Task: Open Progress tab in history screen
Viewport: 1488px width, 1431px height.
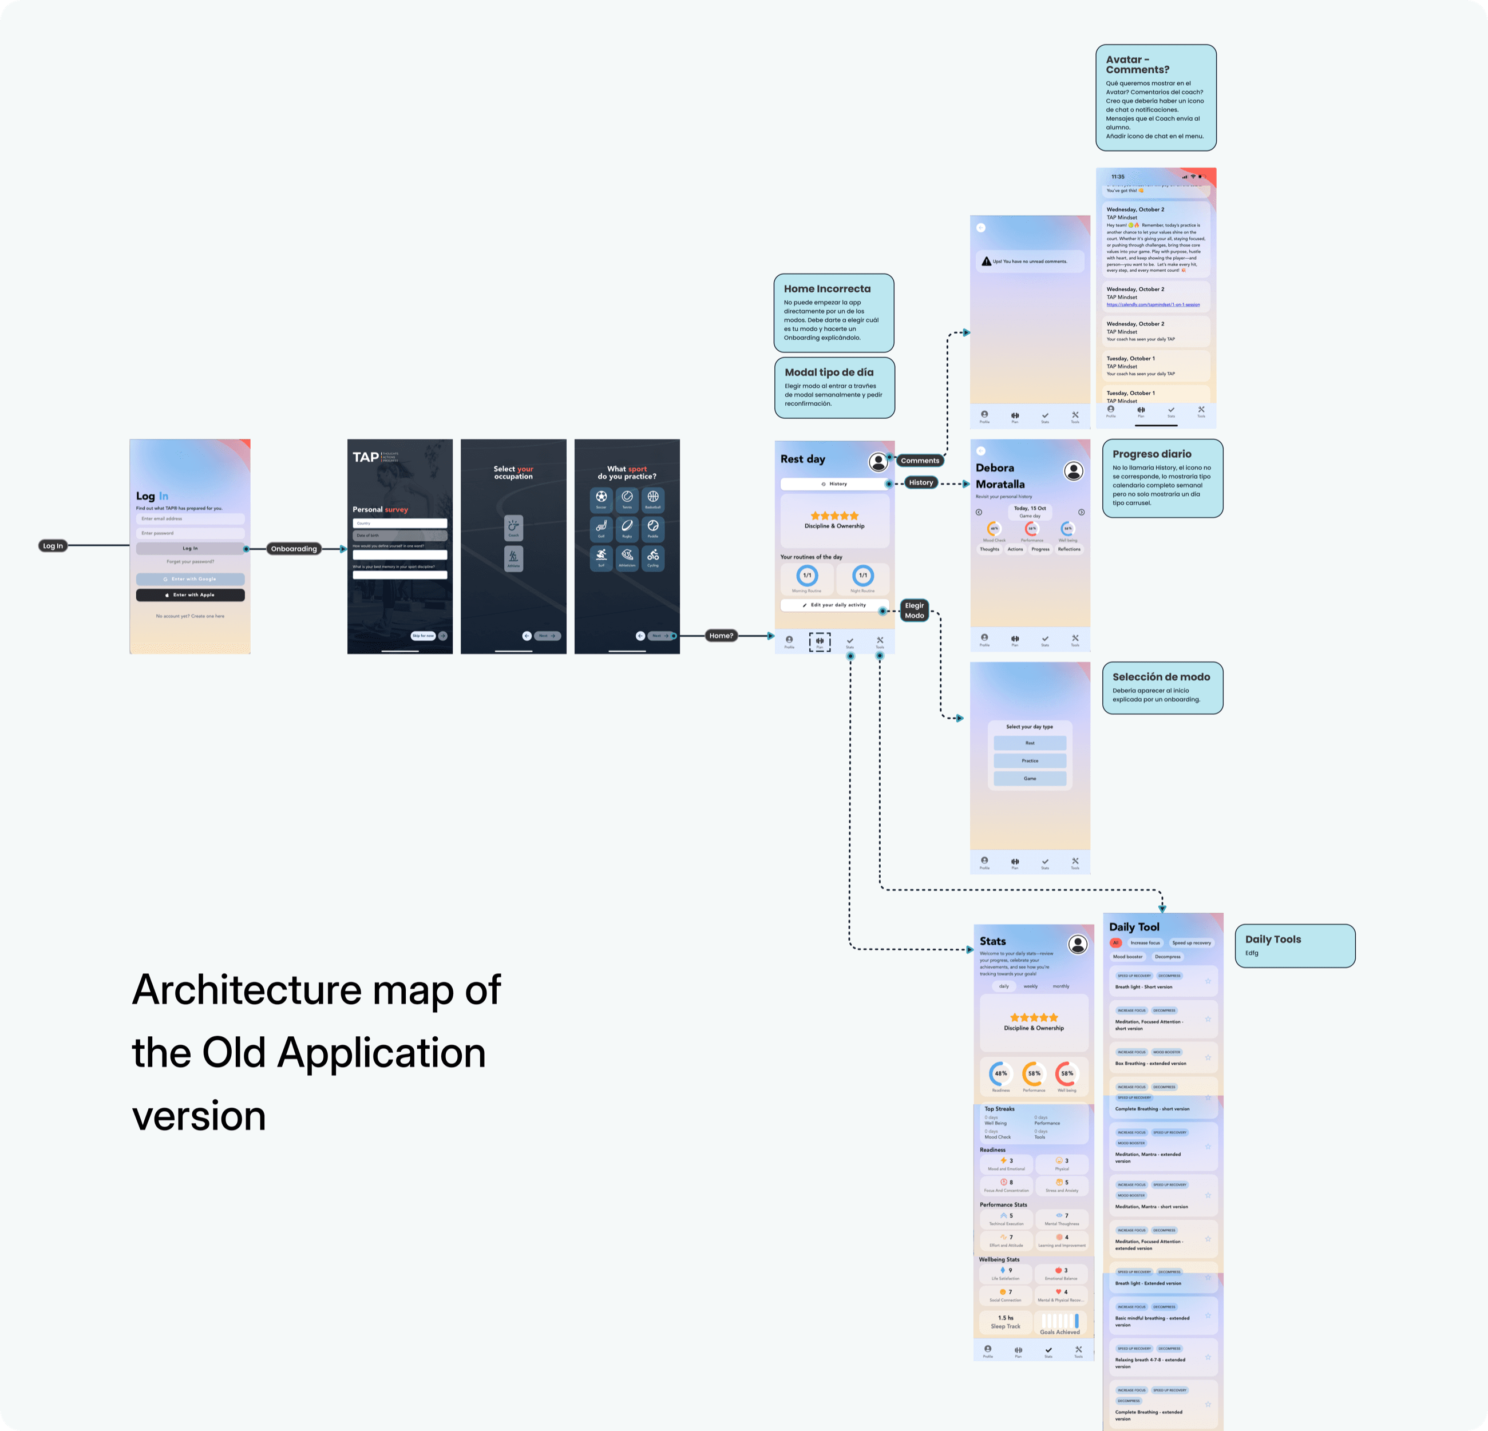Action: tap(1041, 549)
